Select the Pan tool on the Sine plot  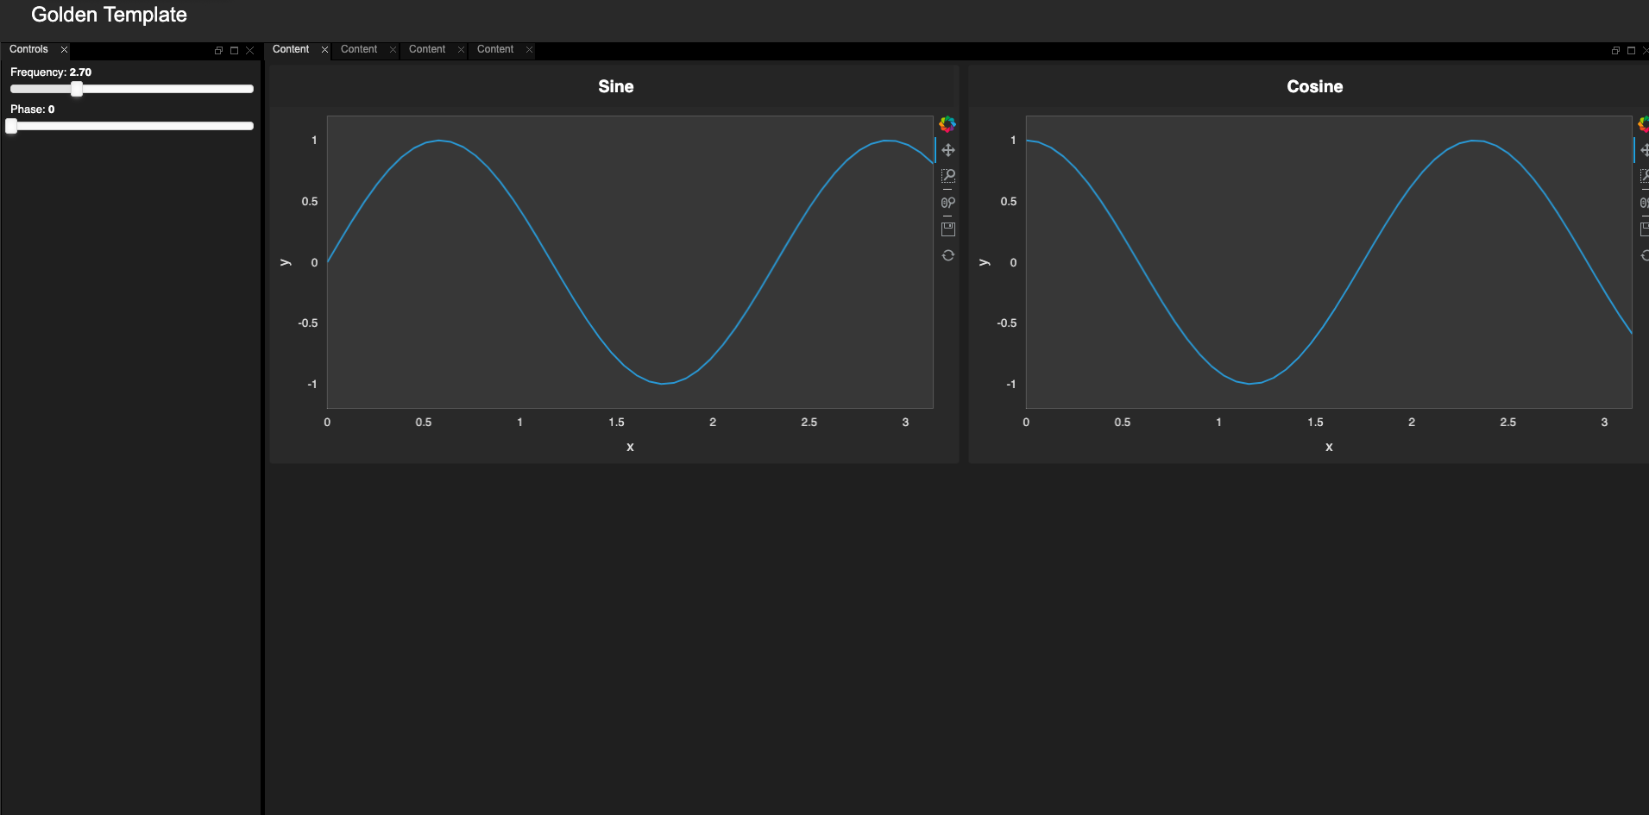(x=948, y=149)
